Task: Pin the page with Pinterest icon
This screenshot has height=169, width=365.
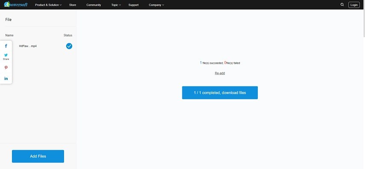Action: coord(6,68)
